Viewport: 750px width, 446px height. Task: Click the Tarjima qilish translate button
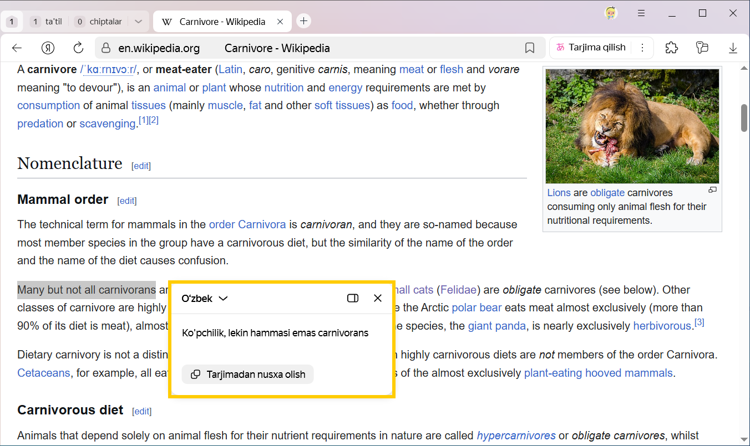pos(591,48)
